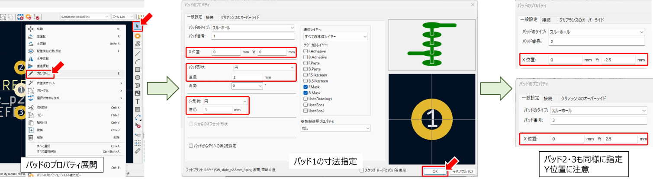
Task: Switch to 接続 tab in center dialog
Action: point(209,17)
